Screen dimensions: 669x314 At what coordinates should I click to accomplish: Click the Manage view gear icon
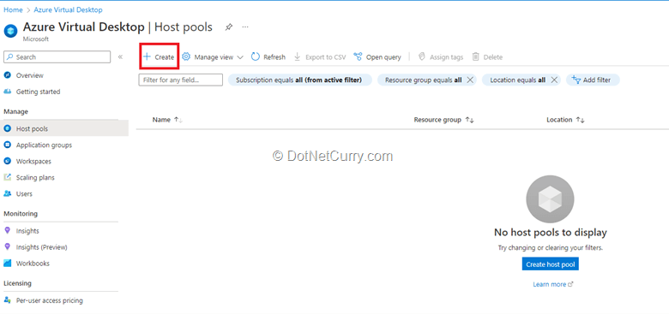coord(186,56)
